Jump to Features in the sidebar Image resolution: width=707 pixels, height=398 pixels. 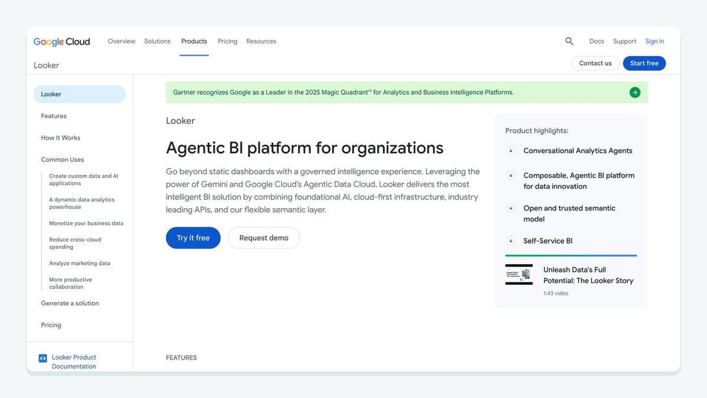coord(54,116)
